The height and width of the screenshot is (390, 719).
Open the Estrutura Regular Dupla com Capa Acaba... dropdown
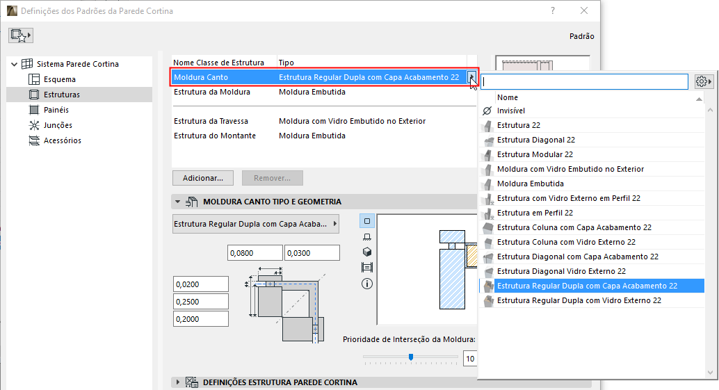tap(256, 224)
